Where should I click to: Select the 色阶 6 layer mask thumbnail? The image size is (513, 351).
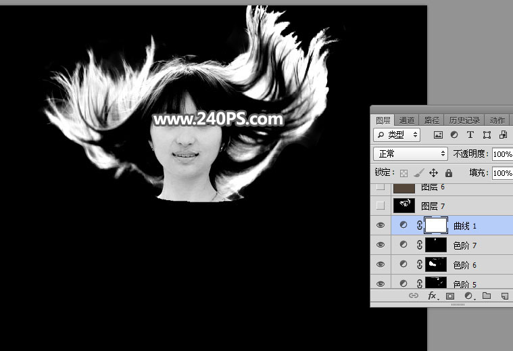pyautogui.click(x=436, y=264)
